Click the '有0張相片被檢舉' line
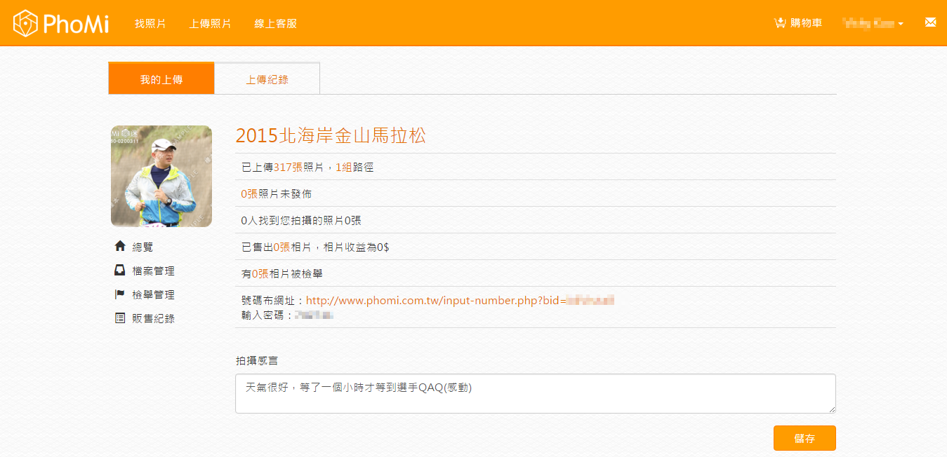The width and height of the screenshot is (947, 457). pyautogui.click(x=282, y=274)
